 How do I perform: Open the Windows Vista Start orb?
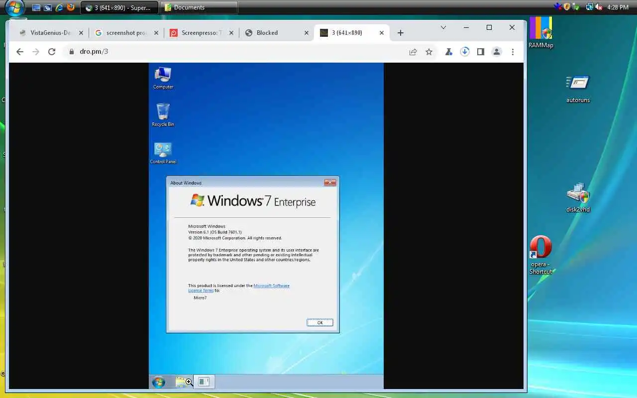pyautogui.click(x=15, y=8)
